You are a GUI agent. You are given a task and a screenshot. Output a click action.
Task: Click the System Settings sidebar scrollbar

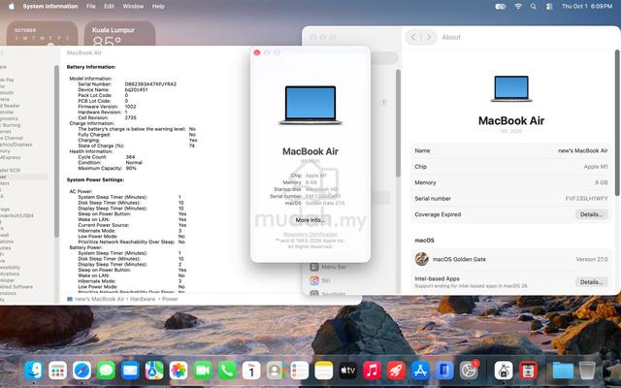398,123
